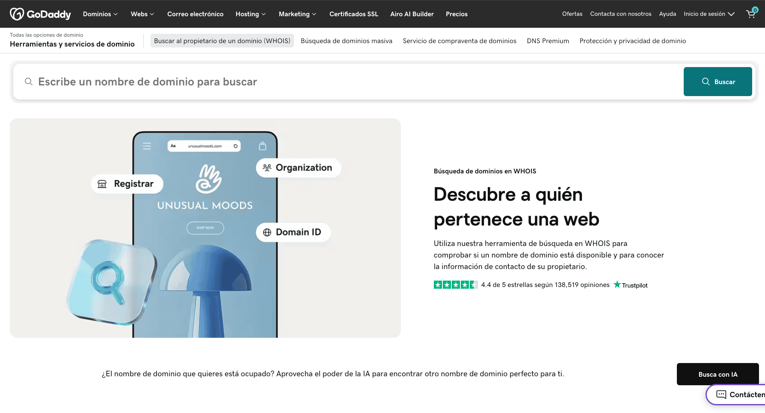The image size is (765, 413).
Task: Click the teal Buscar button
Action: click(x=718, y=82)
